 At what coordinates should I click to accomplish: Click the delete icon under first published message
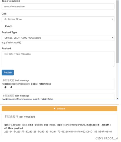[5, 87]
